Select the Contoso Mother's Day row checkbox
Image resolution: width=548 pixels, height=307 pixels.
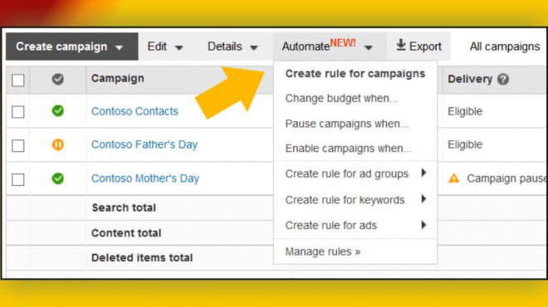(17, 179)
